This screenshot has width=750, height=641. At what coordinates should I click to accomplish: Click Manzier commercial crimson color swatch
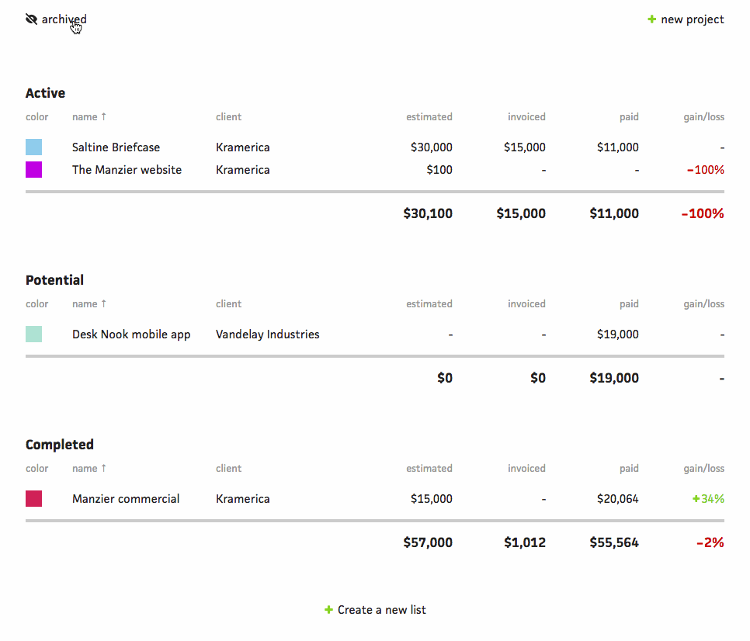tap(33, 499)
